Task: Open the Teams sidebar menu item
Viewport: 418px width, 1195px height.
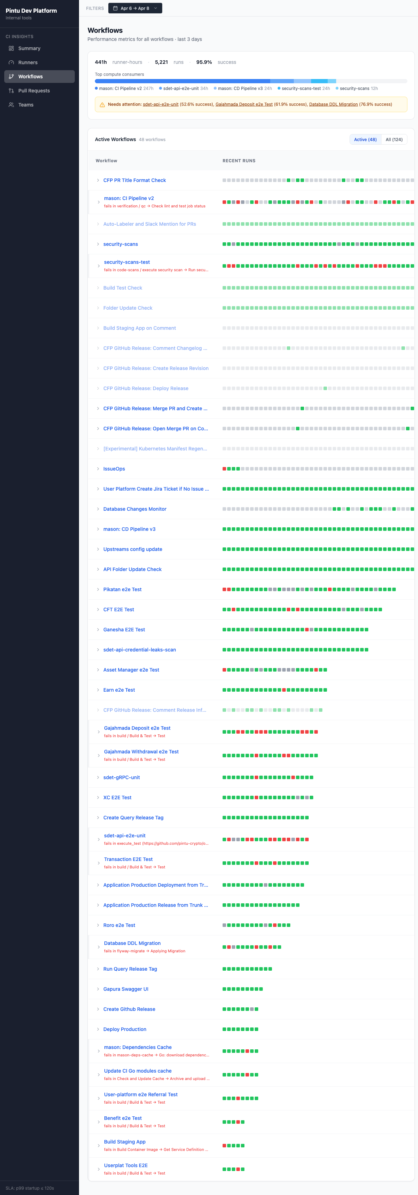Action: click(x=40, y=105)
